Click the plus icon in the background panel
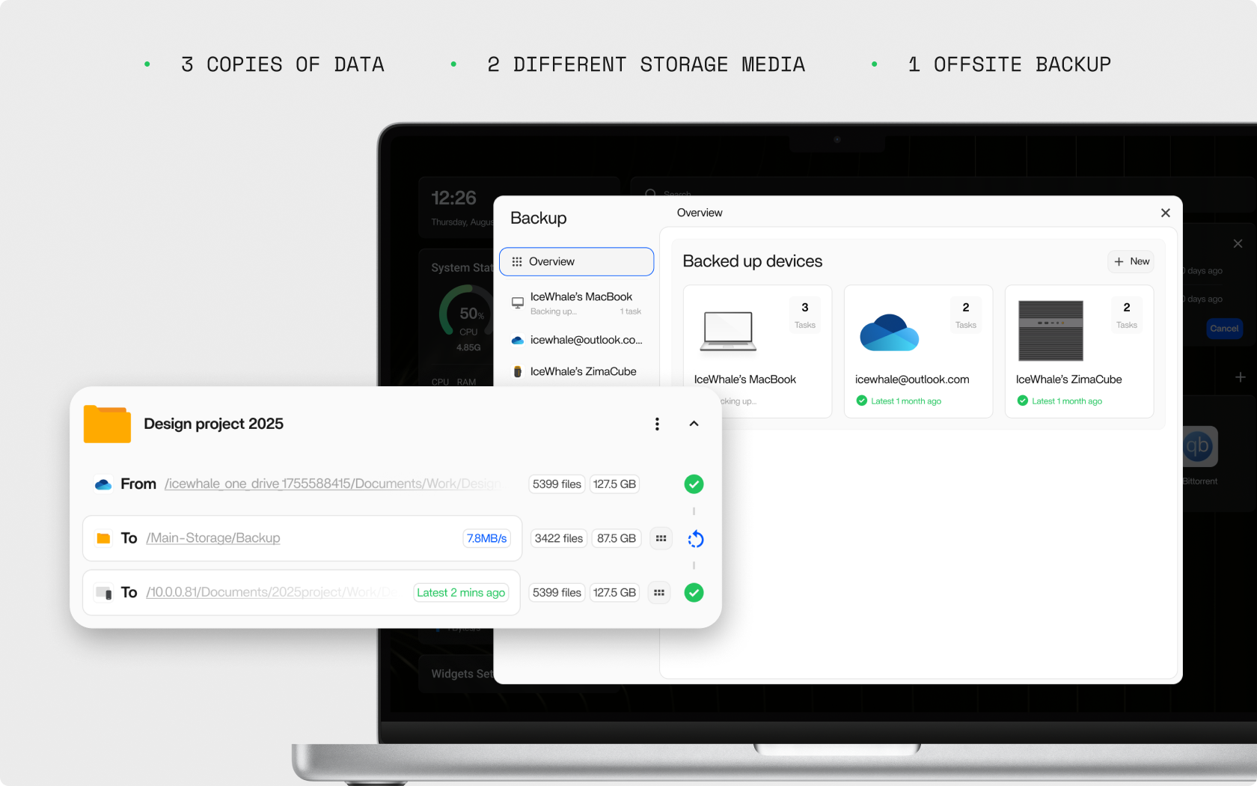This screenshot has height=786, width=1257. point(1240,377)
